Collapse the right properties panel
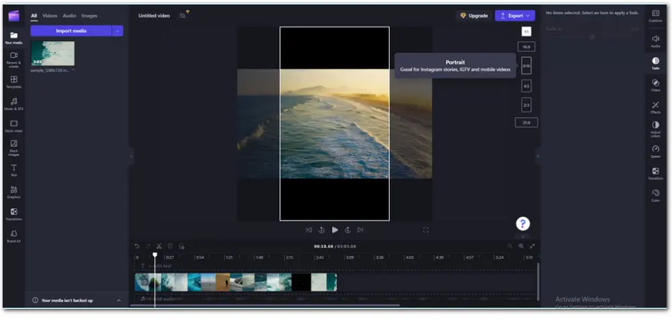672x319 pixels. [x=538, y=156]
